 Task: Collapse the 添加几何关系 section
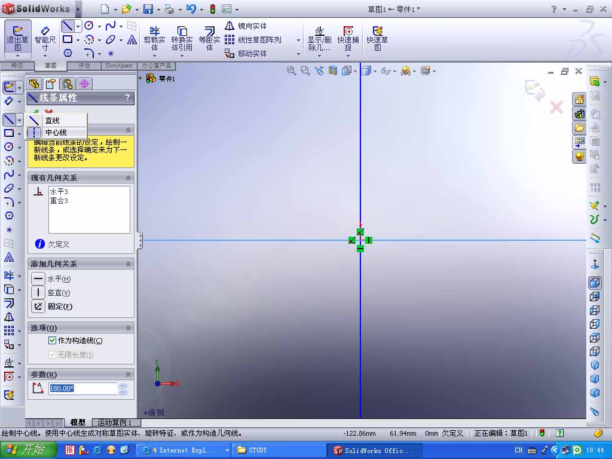coord(128,264)
